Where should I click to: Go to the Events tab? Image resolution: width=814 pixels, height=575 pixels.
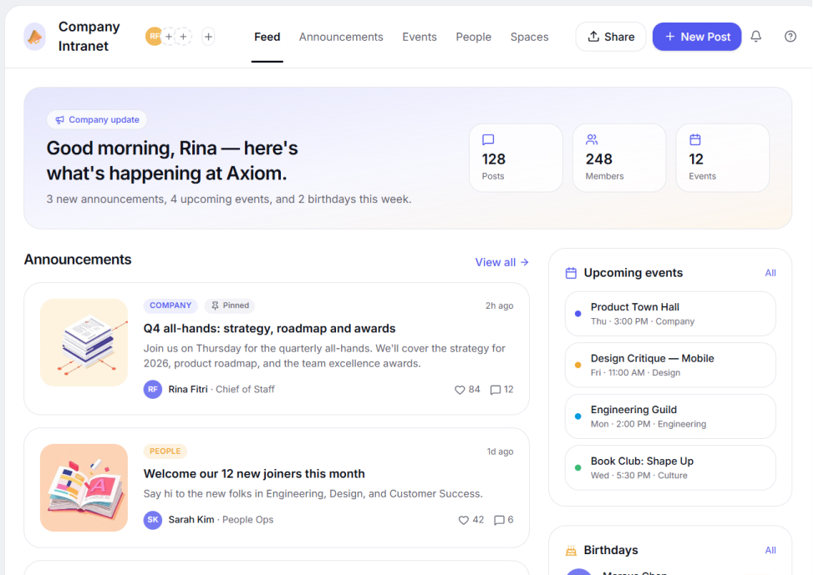pos(419,37)
